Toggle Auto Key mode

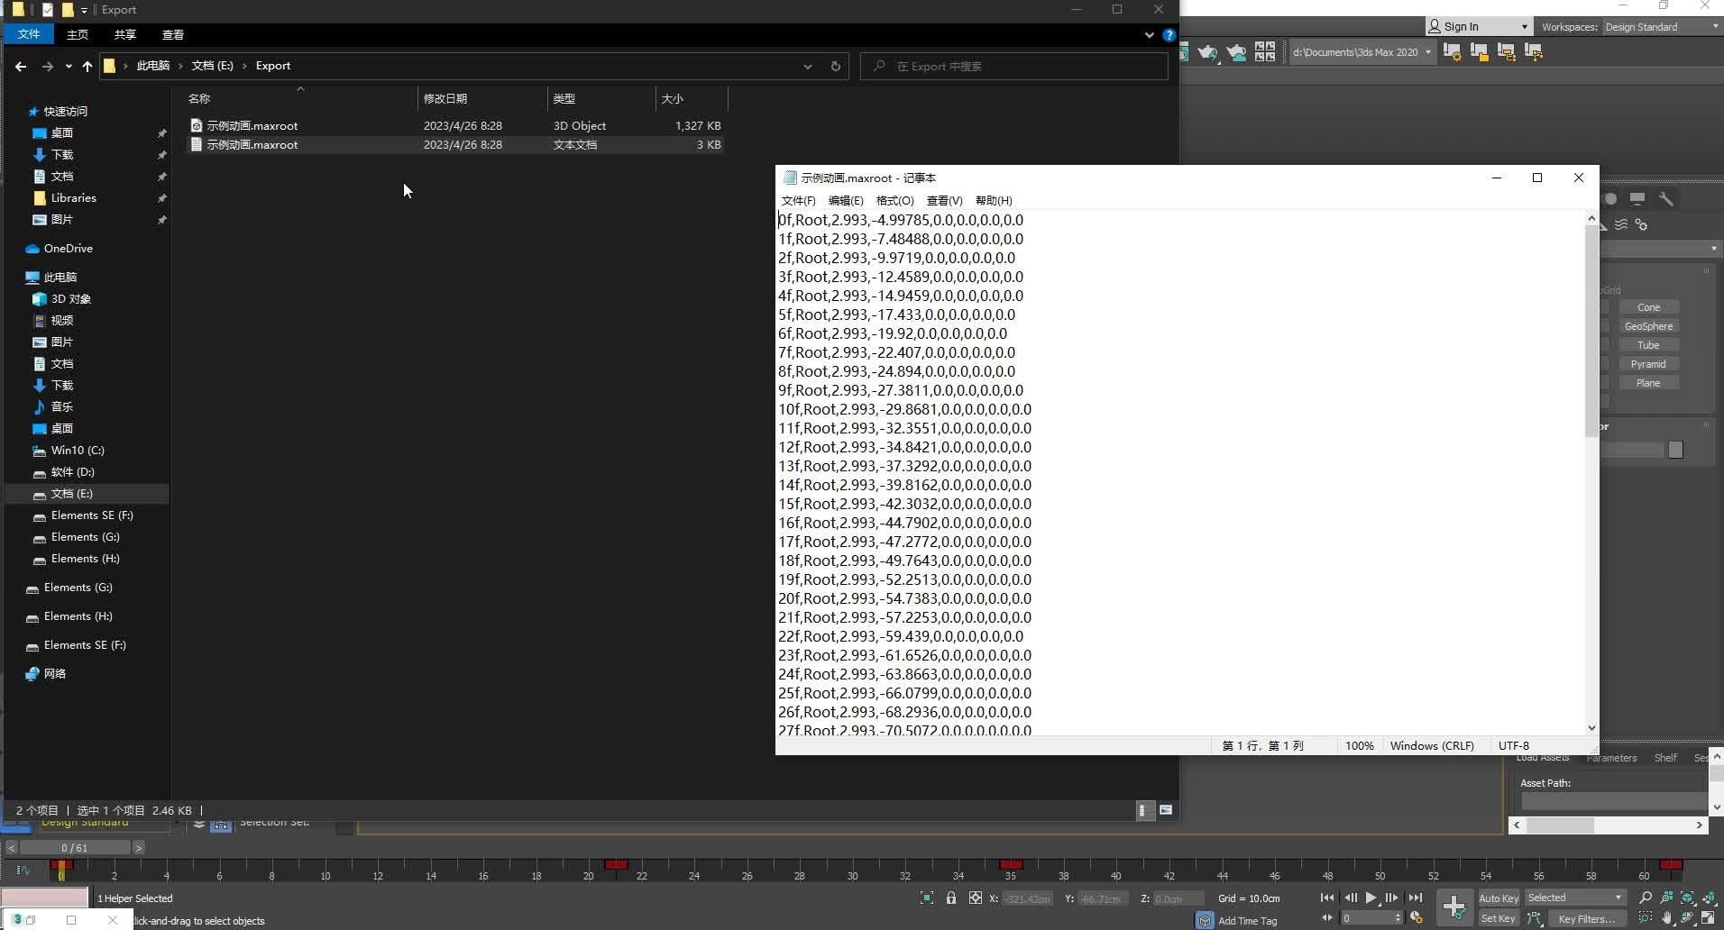1499,898
